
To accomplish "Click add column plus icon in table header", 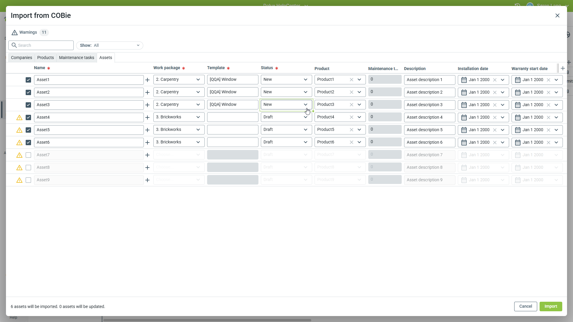I will (563, 68).
